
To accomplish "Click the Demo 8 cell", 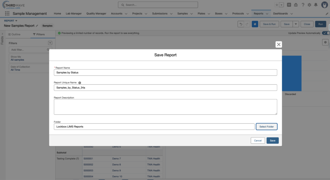I will tap(128, 165).
